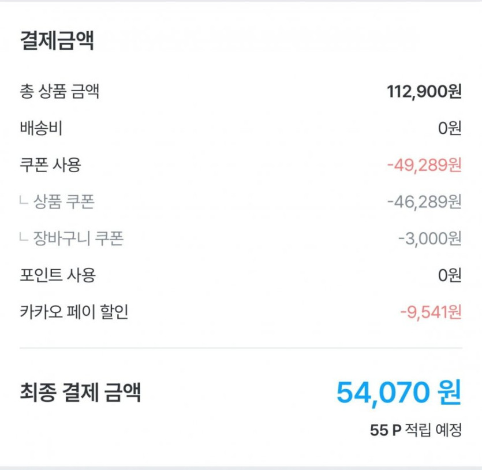Click the 0원 amount for 포인트 사용
The height and width of the screenshot is (470, 482).
[x=450, y=275]
